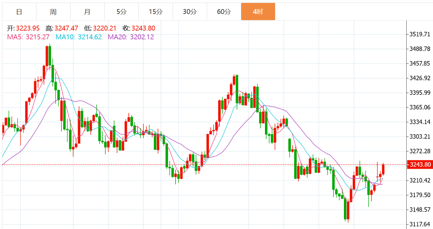
Task: Click the MA20: 3202.12 indicator label
Action: point(131,37)
